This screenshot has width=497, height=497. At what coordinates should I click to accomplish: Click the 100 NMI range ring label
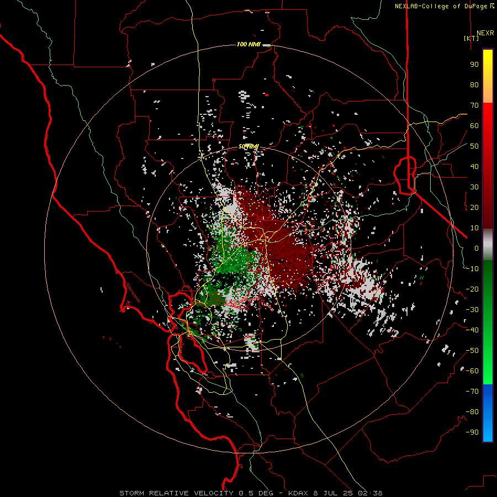coord(248,44)
